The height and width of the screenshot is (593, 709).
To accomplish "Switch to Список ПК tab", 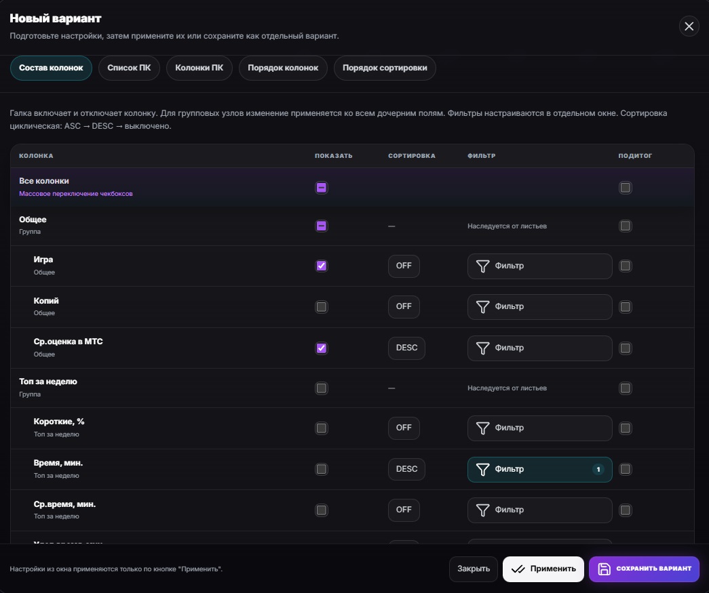I will coord(129,68).
